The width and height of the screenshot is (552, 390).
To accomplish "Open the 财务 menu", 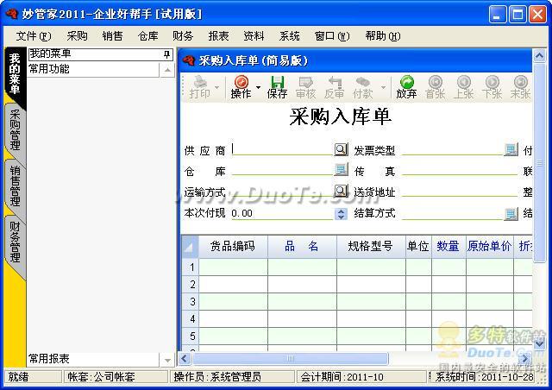I will pyautogui.click(x=183, y=36).
